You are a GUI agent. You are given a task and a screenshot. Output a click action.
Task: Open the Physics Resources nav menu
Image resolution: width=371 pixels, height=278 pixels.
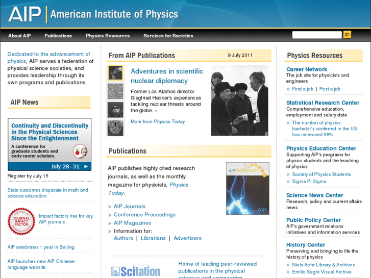pyautogui.click(x=108, y=36)
